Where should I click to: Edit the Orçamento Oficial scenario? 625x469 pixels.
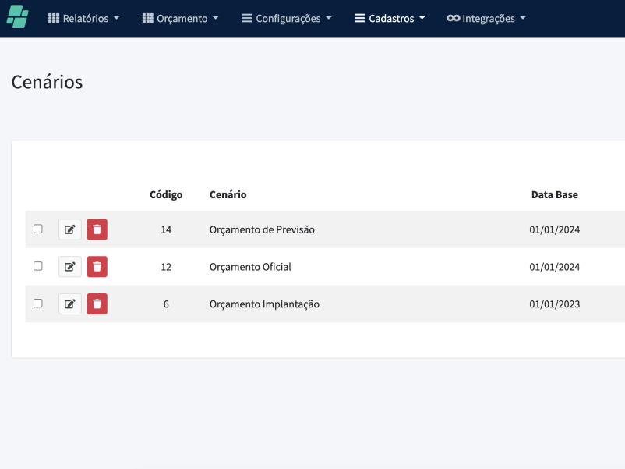click(70, 267)
